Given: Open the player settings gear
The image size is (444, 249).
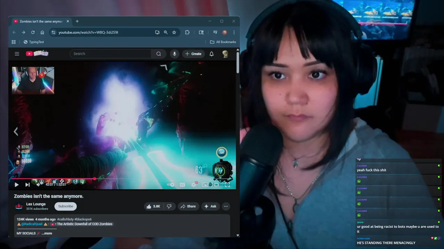Looking at the screenshot, I should 194,185.
